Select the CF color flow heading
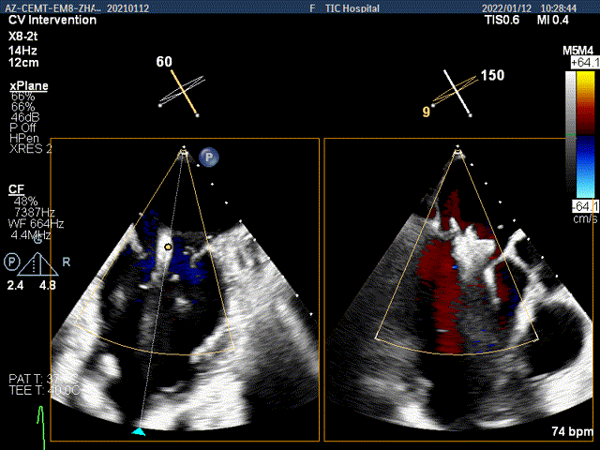The image size is (600, 450). coord(16,189)
